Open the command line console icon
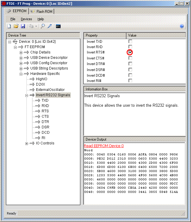The image size is (191, 222). [x=58, y=26]
